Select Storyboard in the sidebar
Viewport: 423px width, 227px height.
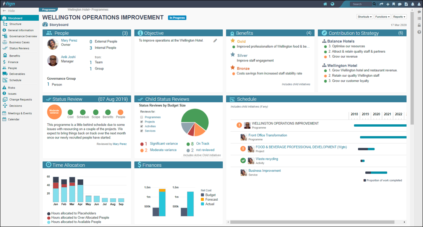pyautogui.click(x=19, y=18)
